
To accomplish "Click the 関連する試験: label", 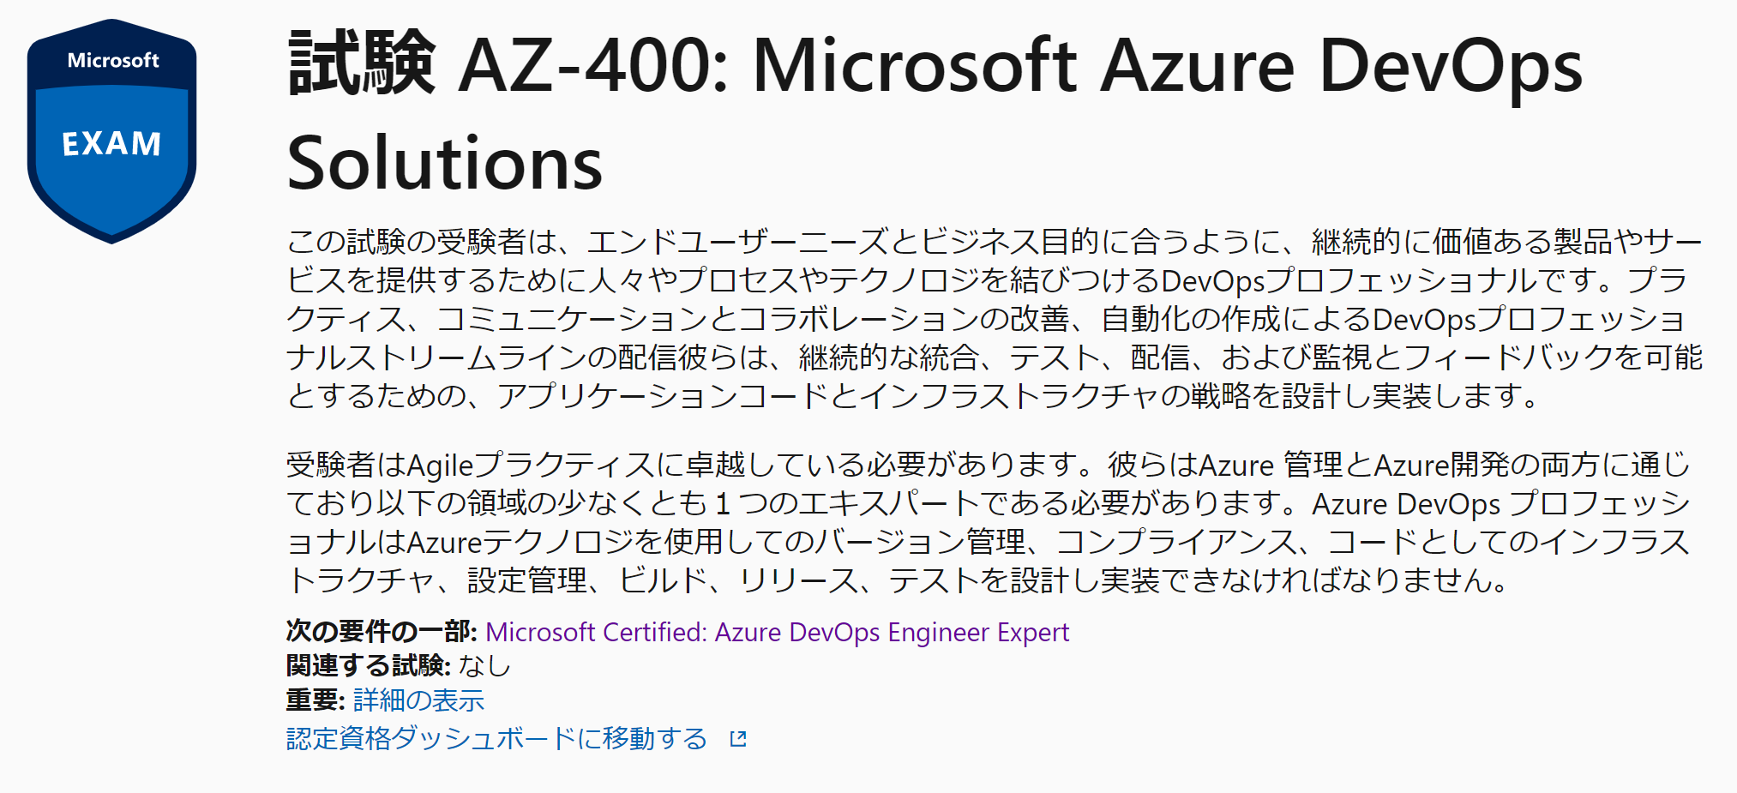I will coord(368,666).
